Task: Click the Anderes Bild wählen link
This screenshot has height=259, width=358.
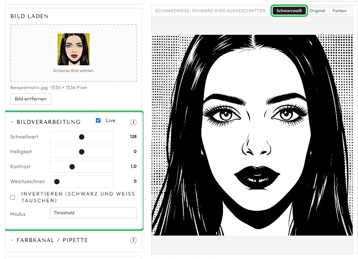Action: (x=74, y=71)
